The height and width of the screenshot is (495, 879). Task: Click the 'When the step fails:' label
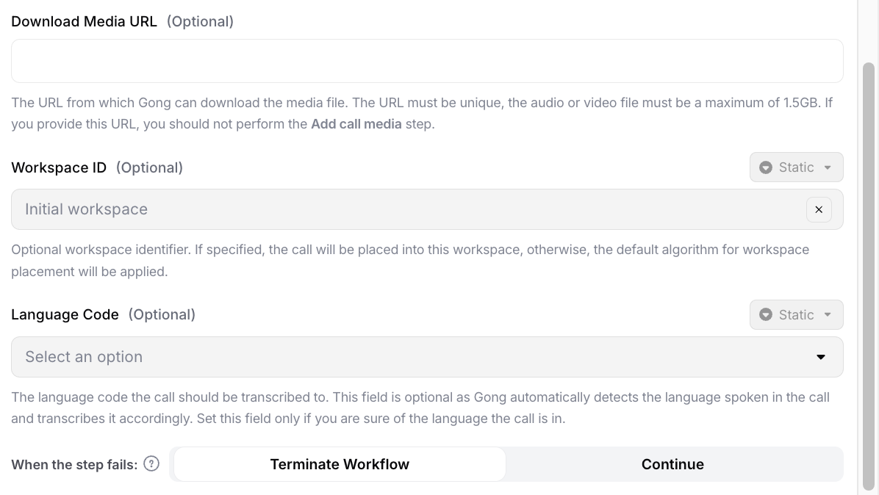74,464
